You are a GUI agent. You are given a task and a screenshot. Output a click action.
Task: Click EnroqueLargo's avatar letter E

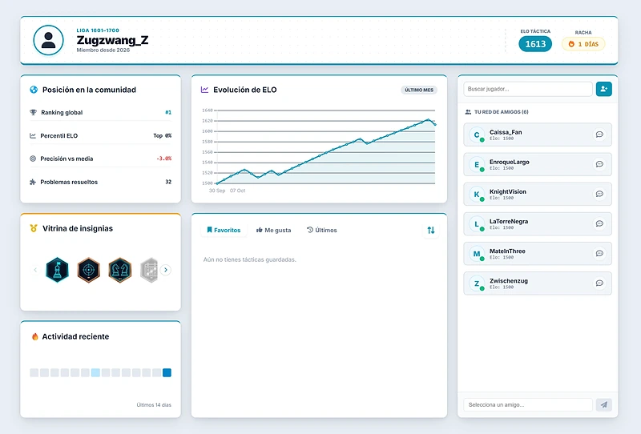pos(477,164)
